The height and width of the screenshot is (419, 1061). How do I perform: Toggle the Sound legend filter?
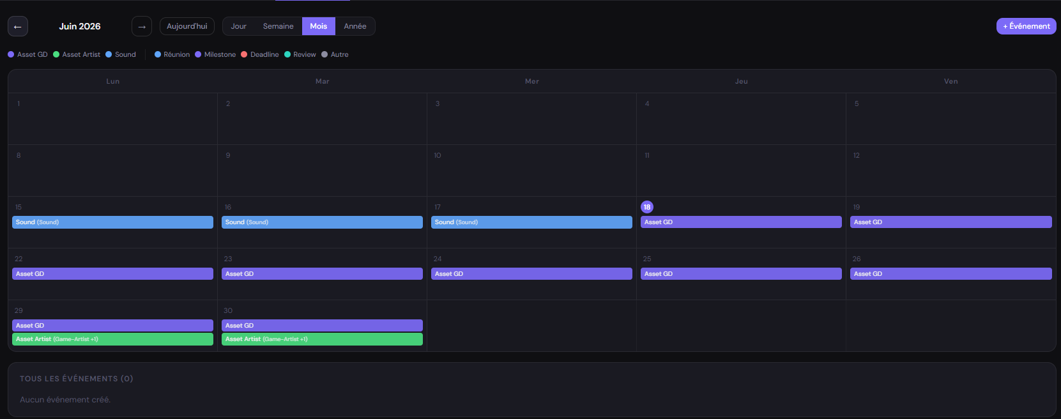[x=121, y=54]
